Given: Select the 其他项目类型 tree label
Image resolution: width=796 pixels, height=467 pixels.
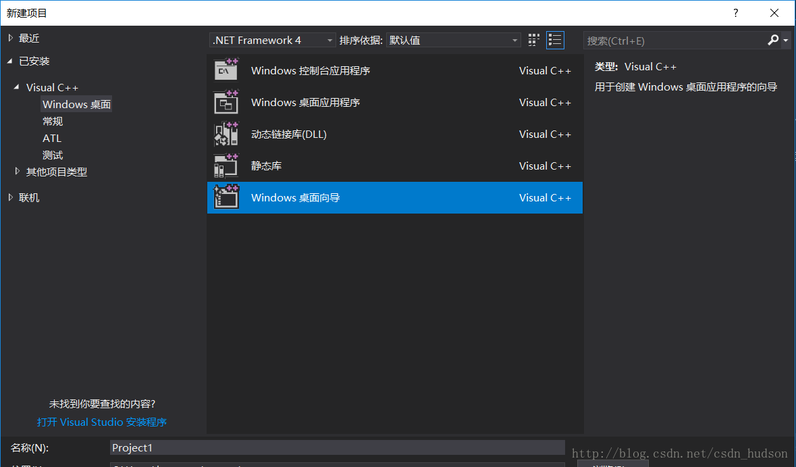Looking at the screenshot, I should point(56,172).
